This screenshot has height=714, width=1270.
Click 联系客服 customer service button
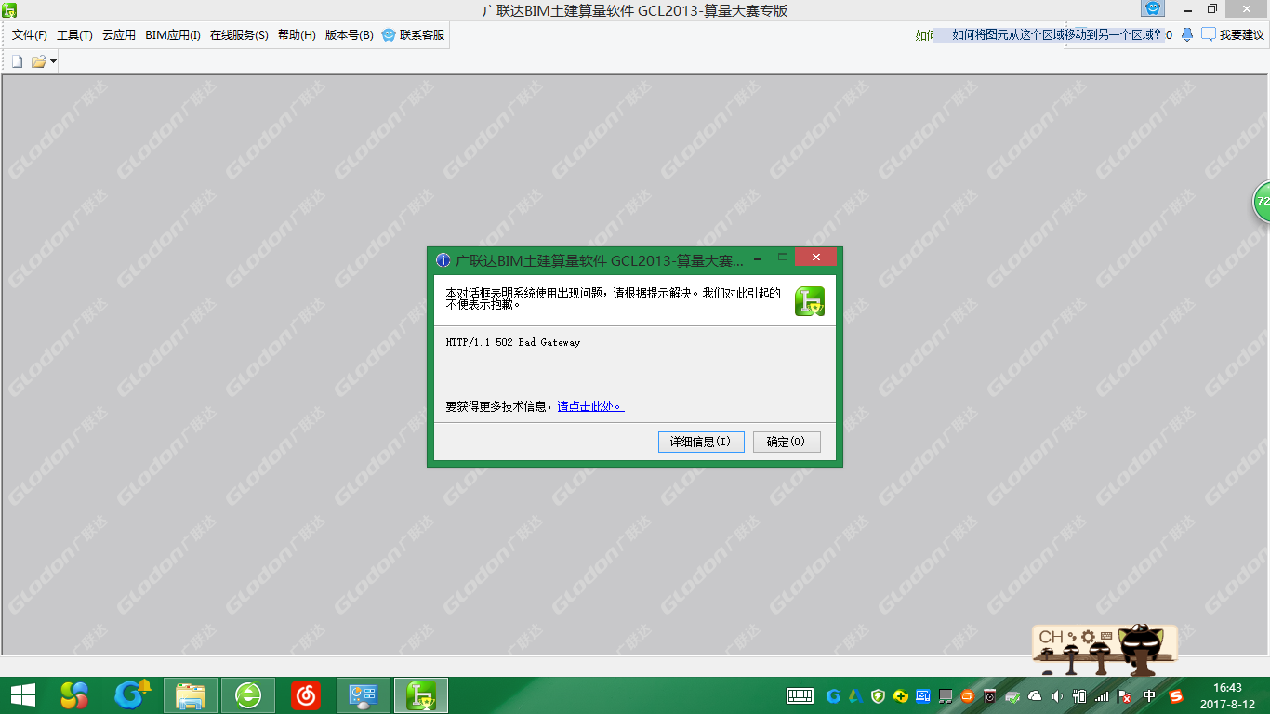point(414,35)
